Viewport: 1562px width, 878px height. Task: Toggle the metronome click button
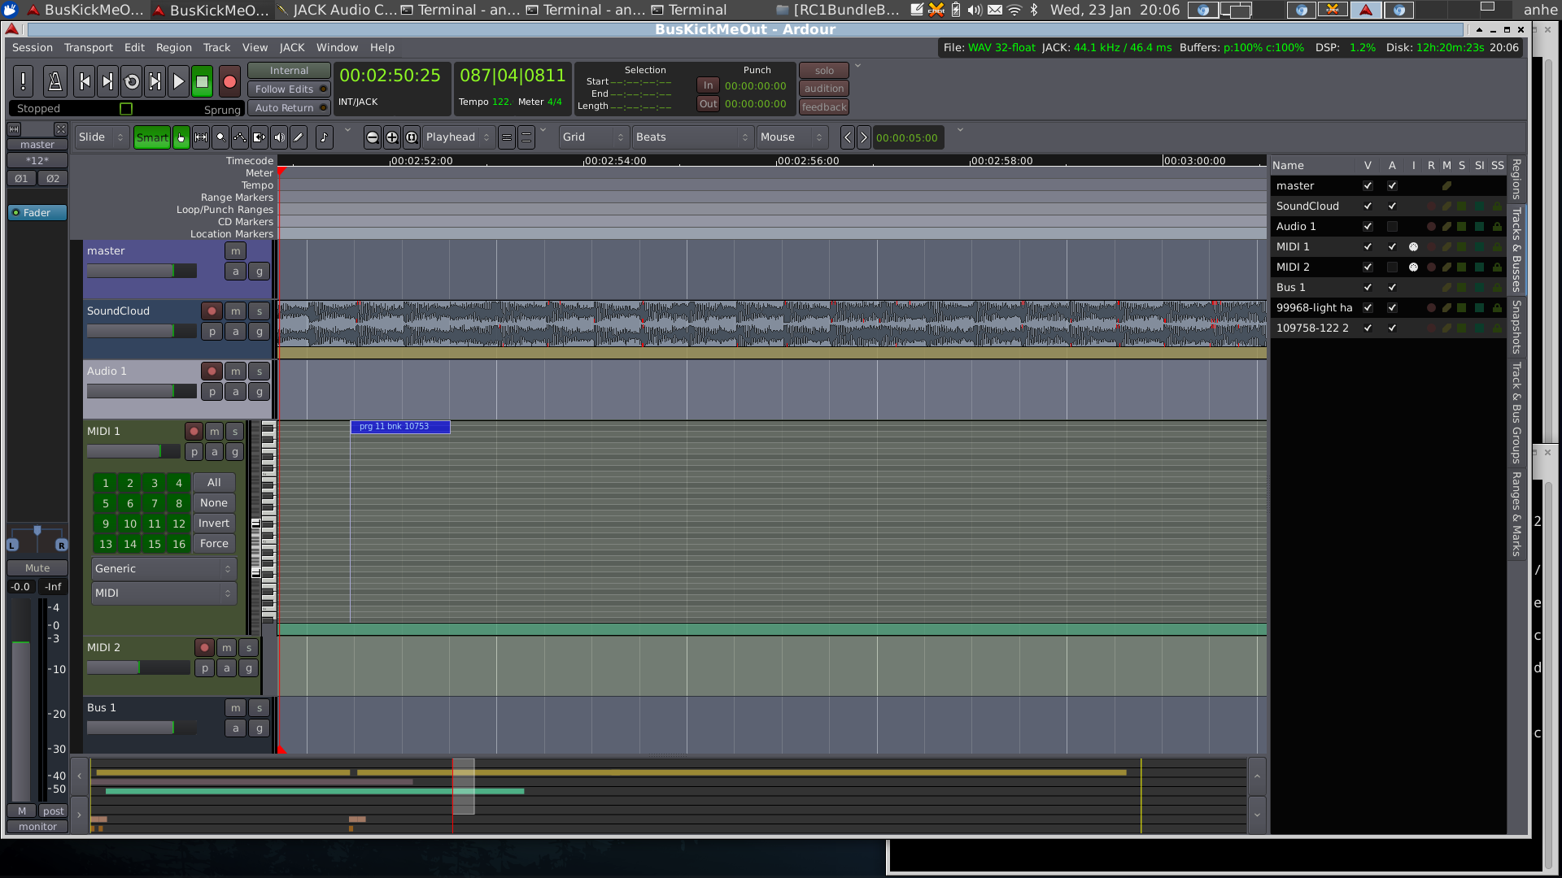[55, 81]
